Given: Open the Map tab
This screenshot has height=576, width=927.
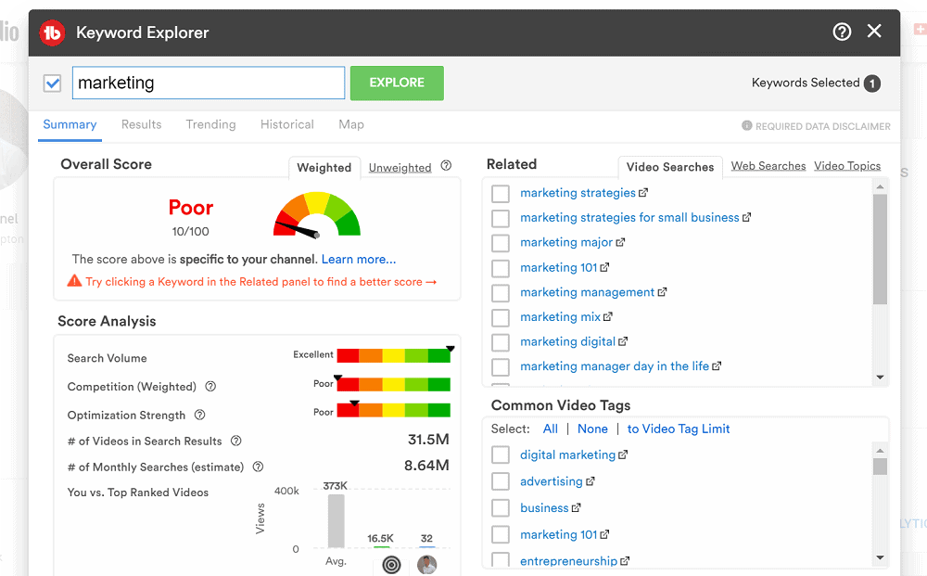Looking at the screenshot, I should [351, 124].
